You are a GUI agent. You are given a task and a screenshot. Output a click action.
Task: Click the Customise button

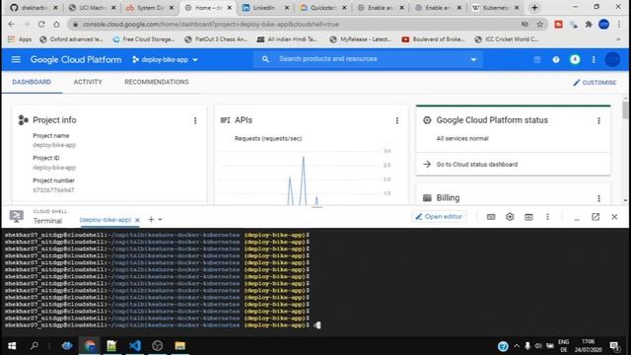[x=595, y=83]
